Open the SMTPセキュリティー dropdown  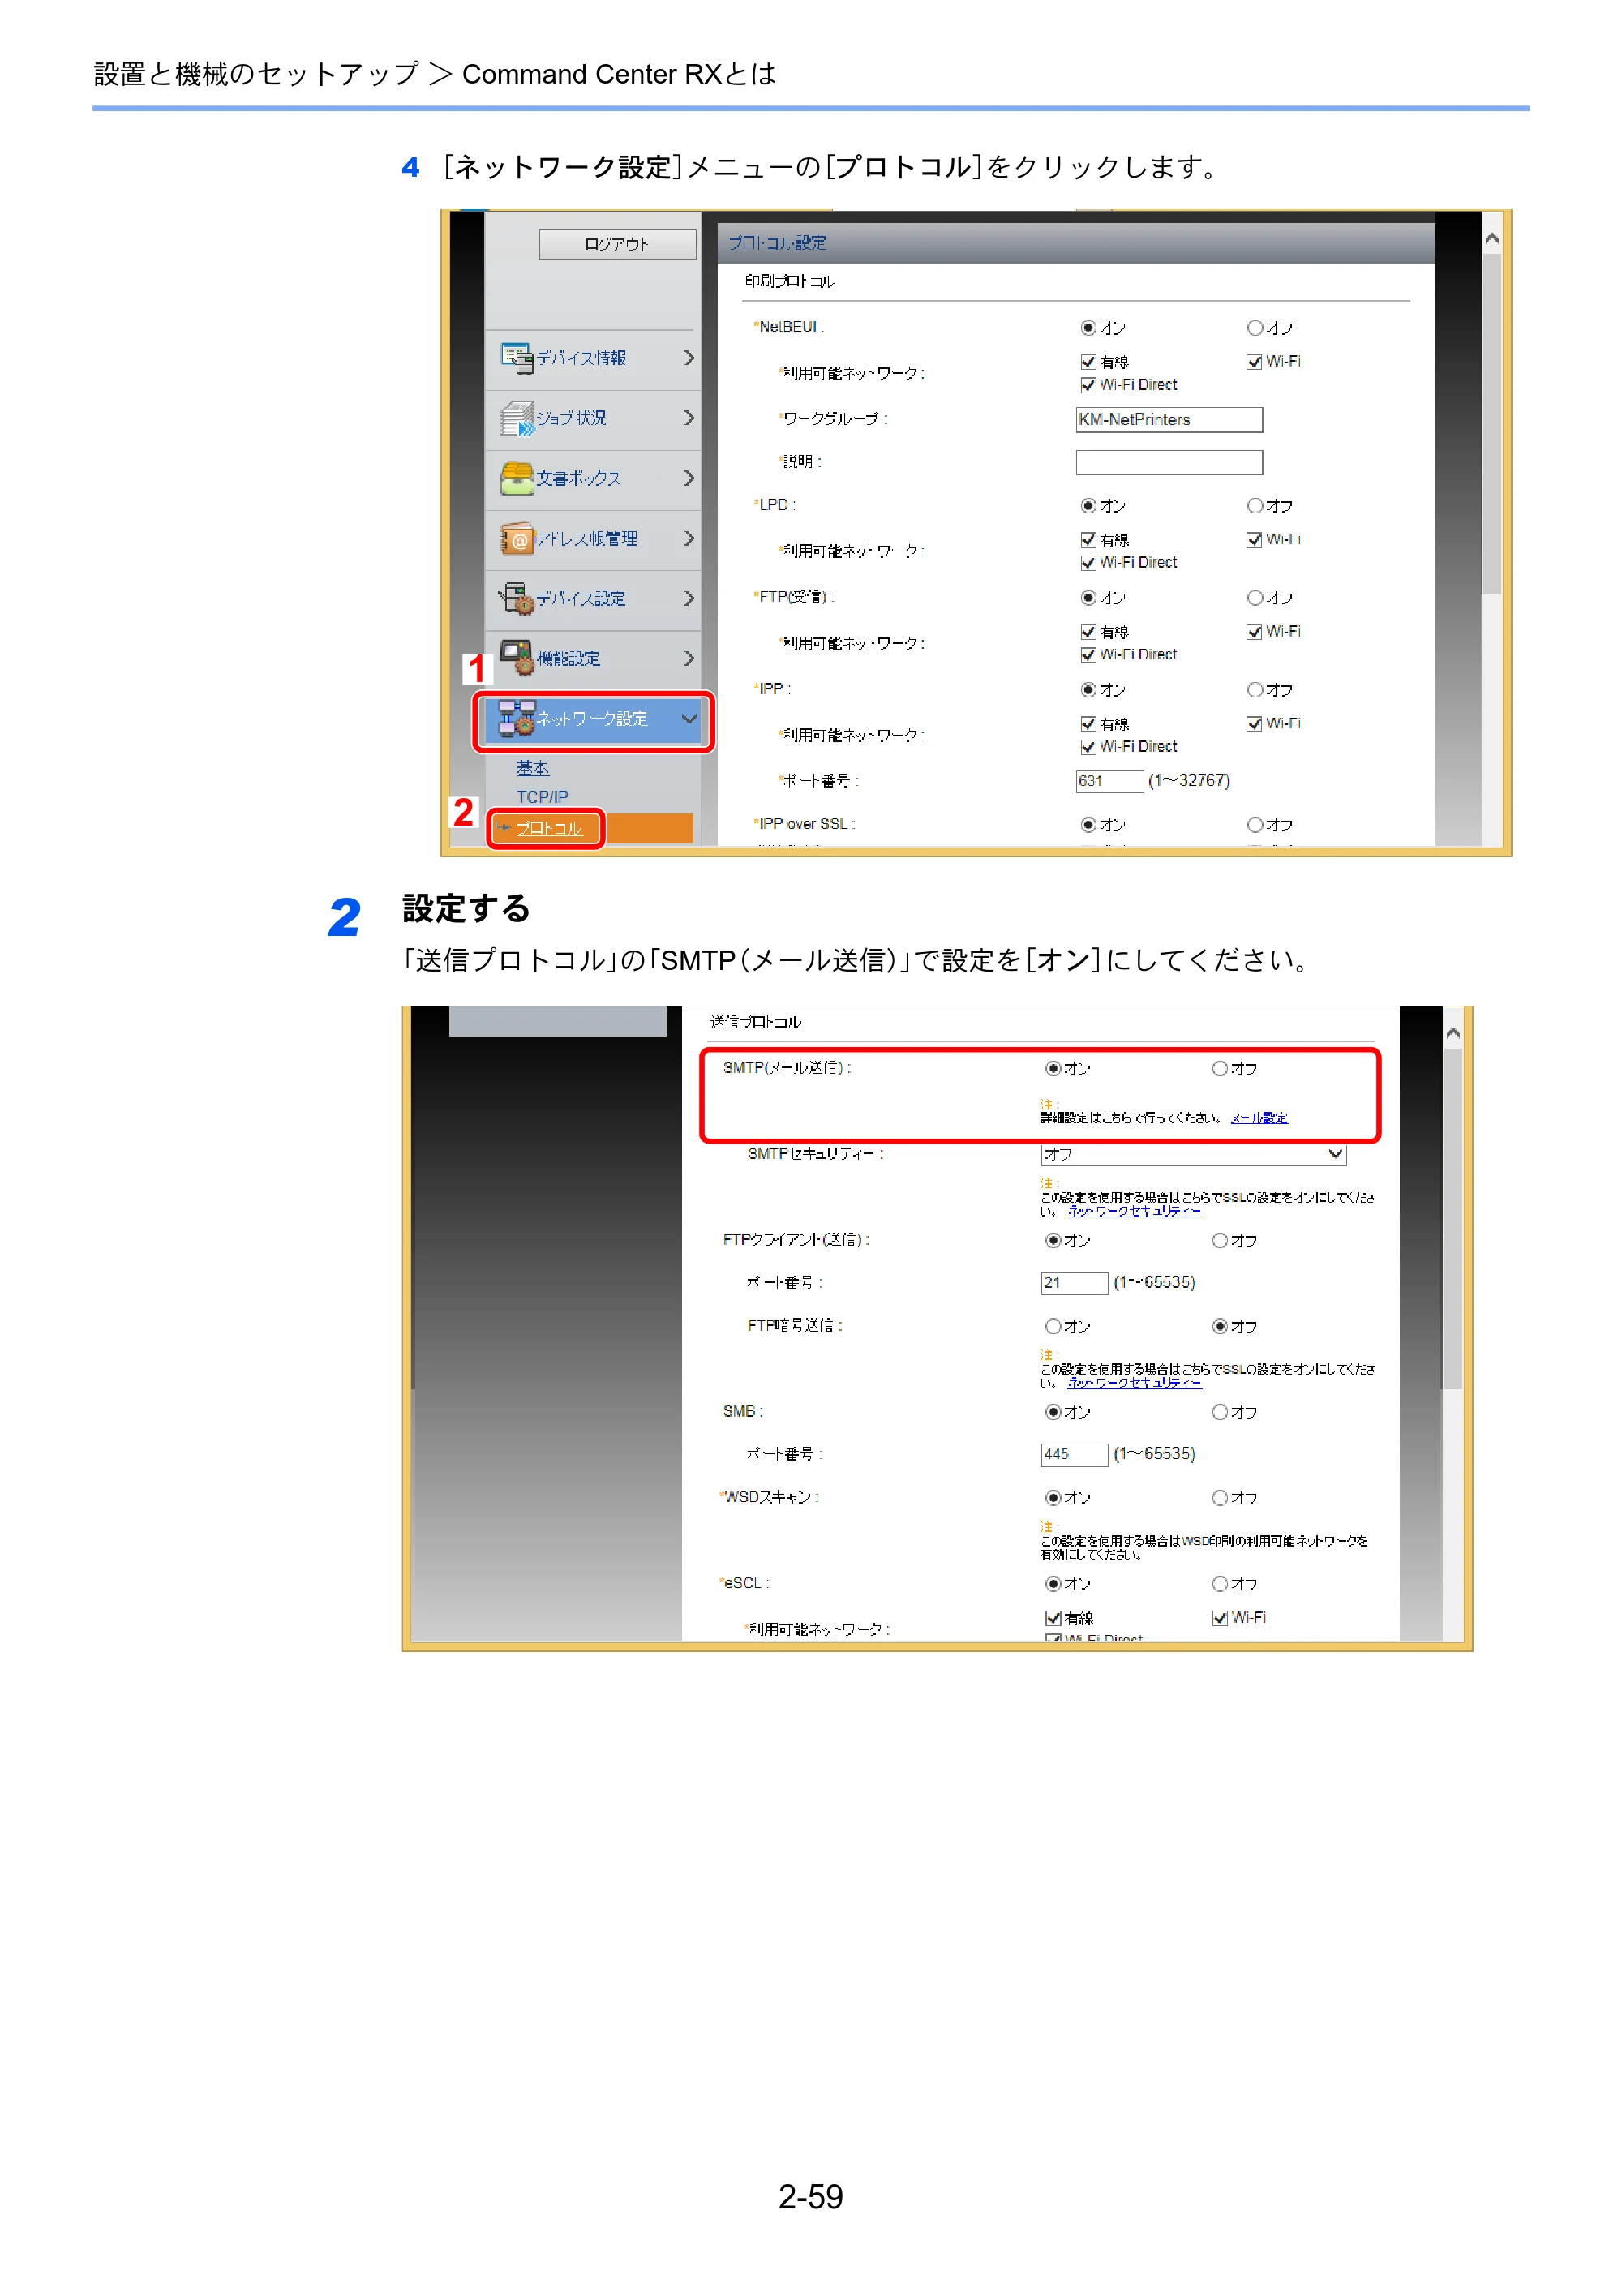click(x=1192, y=1154)
